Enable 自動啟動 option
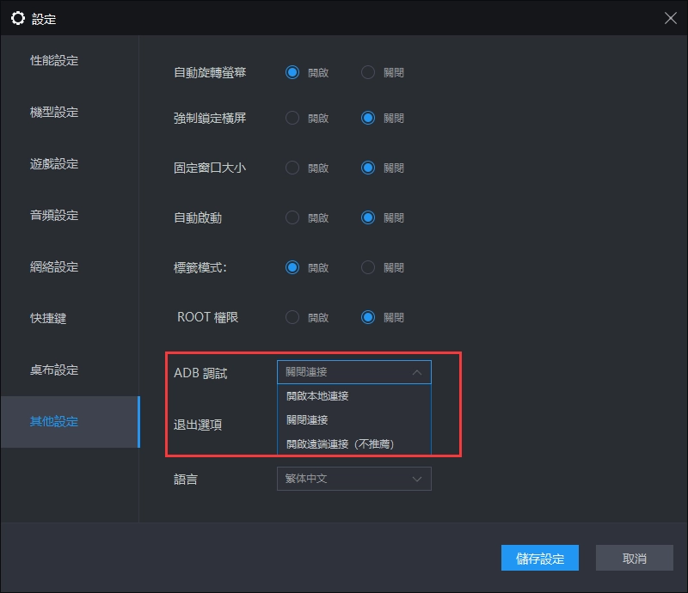Image resolution: width=688 pixels, height=593 pixels. pyautogui.click(x=292, y=217)
